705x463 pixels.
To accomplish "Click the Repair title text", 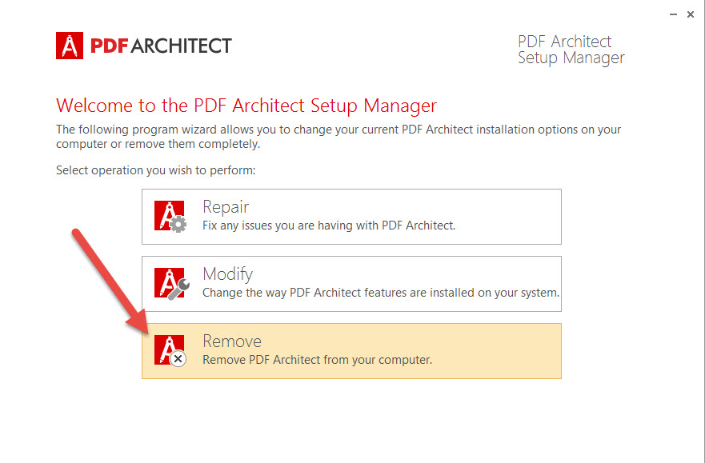I will [x=226, y=206].
